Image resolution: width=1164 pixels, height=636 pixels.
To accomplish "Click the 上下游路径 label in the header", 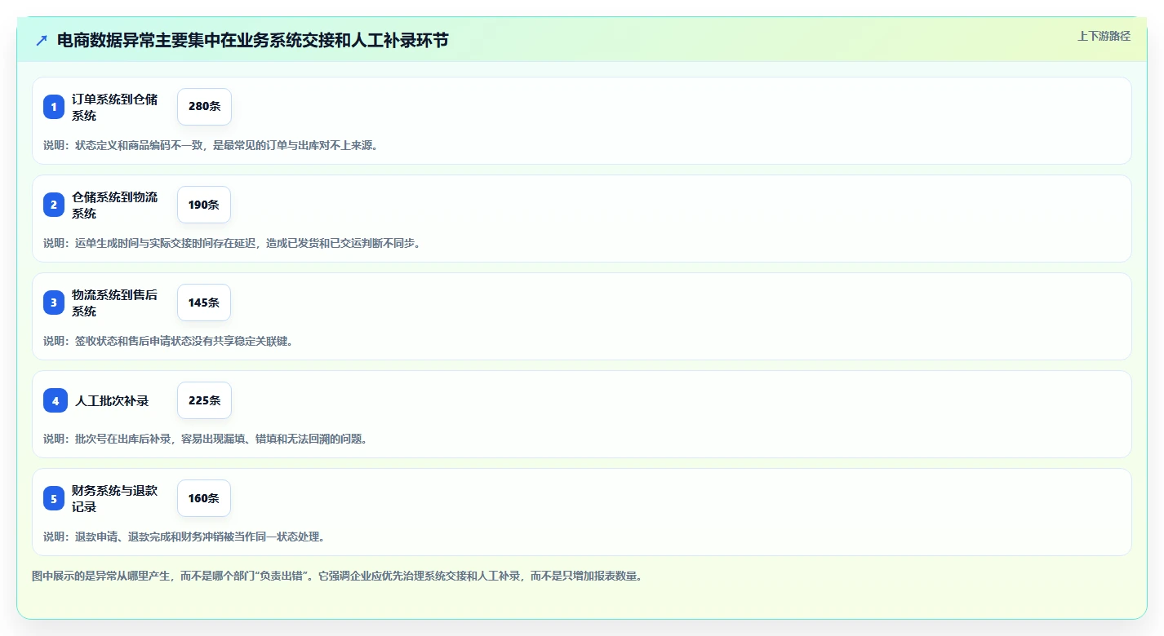I will pyautogui.click(x=1104, y=36).
